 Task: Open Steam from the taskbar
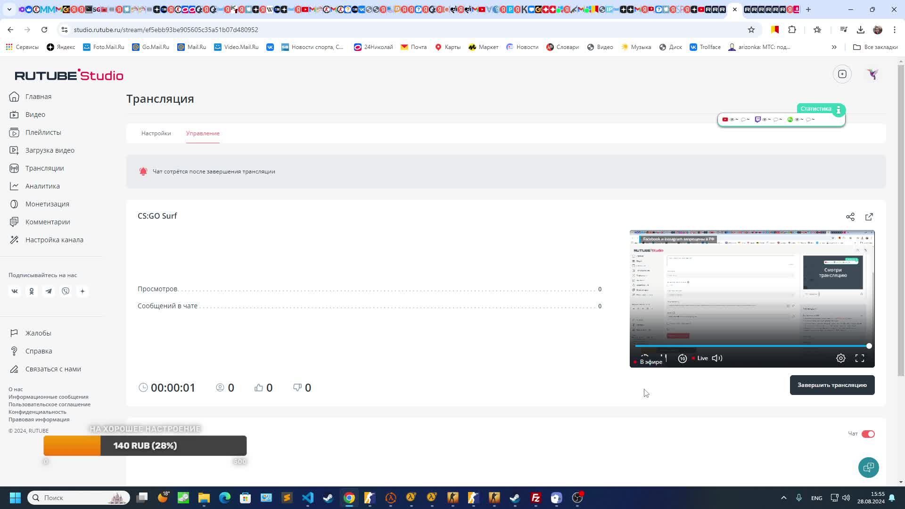(329, 498)
